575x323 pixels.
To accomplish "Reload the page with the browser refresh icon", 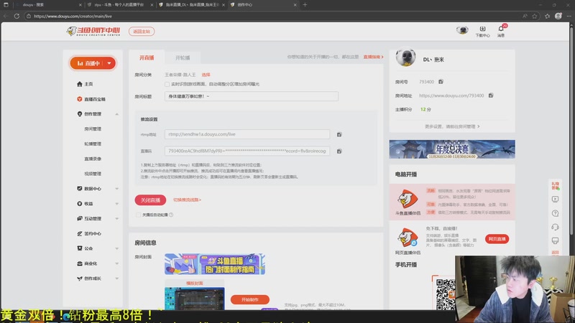I will point(17,16).
